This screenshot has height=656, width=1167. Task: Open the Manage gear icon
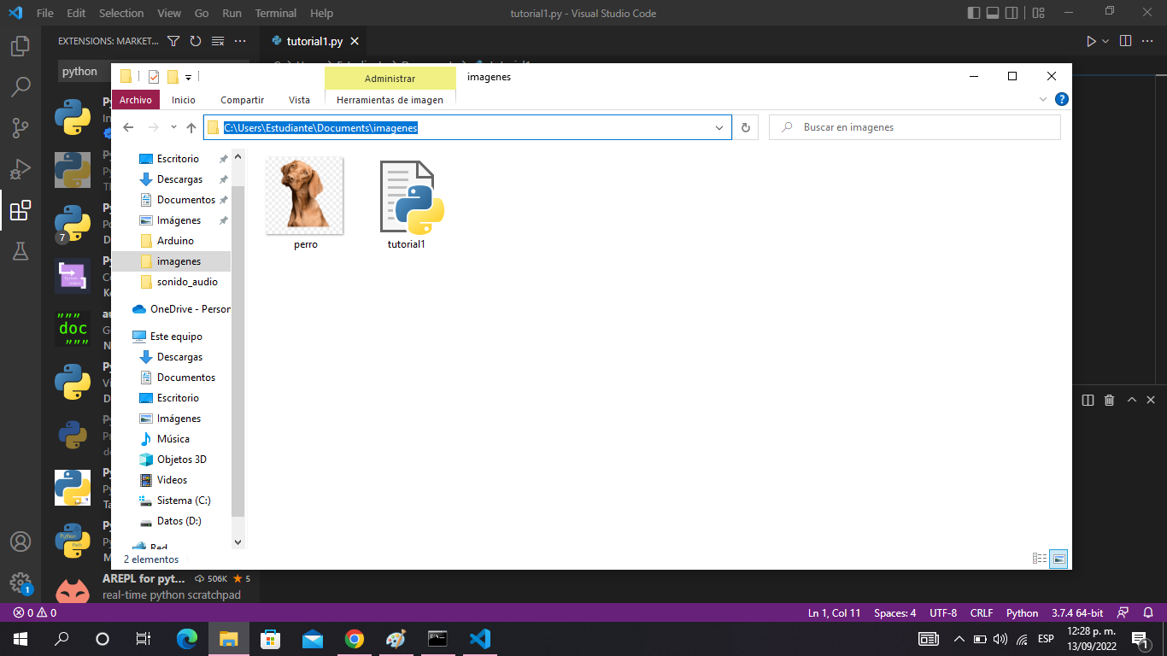point(21,583)
